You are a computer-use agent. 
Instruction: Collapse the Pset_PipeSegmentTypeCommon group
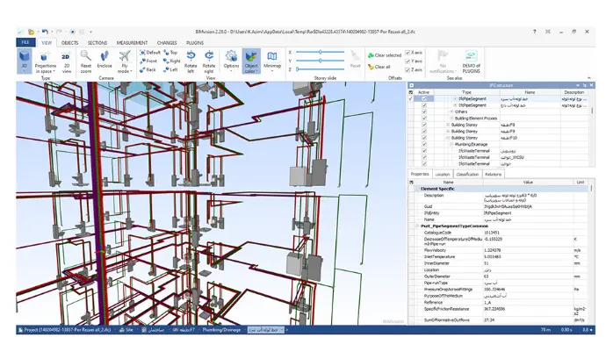417,226
